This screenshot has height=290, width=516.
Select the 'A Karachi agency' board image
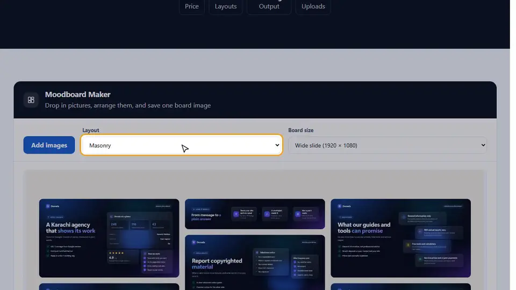(x=109, y=238)
